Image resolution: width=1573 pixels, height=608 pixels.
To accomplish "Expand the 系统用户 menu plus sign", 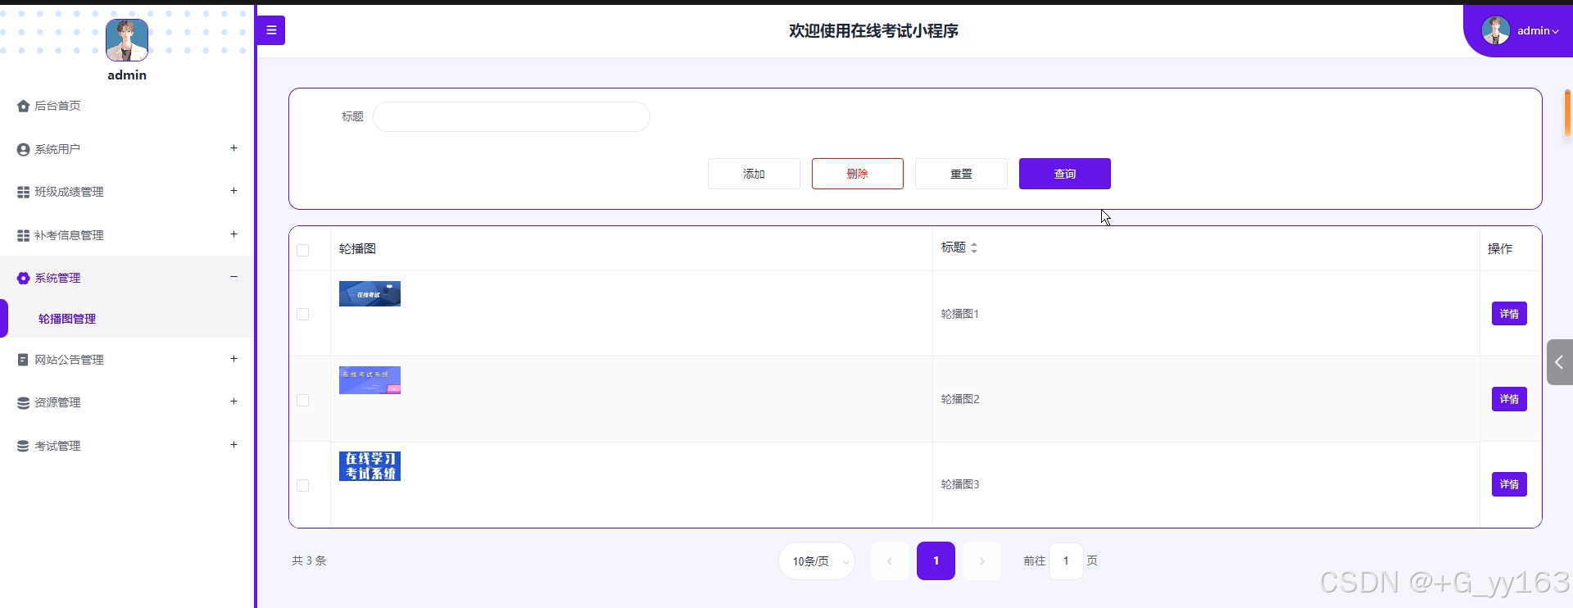I will click(x=233, y=148).
